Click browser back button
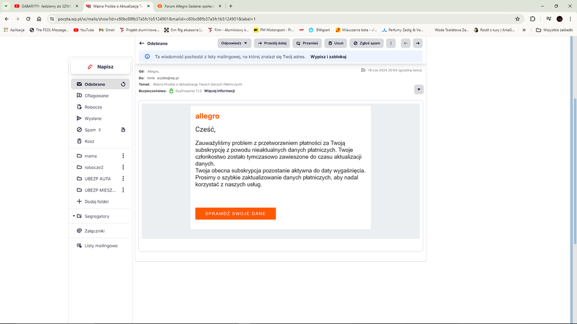 pyautogui.click(x=6, y=18)
